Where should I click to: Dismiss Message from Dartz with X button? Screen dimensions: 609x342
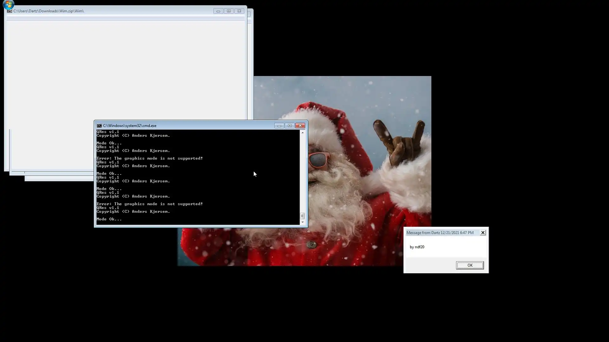[x=483, y=233]
